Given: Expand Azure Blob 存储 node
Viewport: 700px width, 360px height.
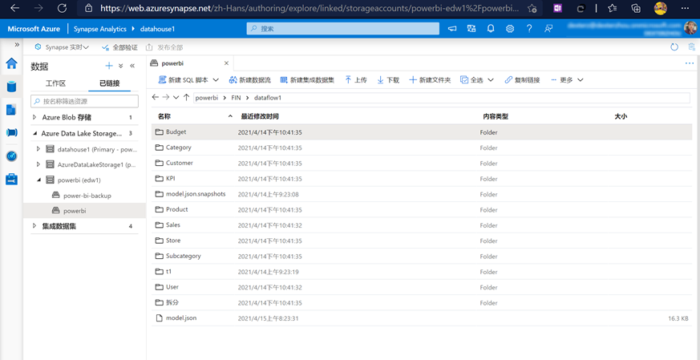Looking at the screenshot, I should pyautogui.click(x=34, y=118).
